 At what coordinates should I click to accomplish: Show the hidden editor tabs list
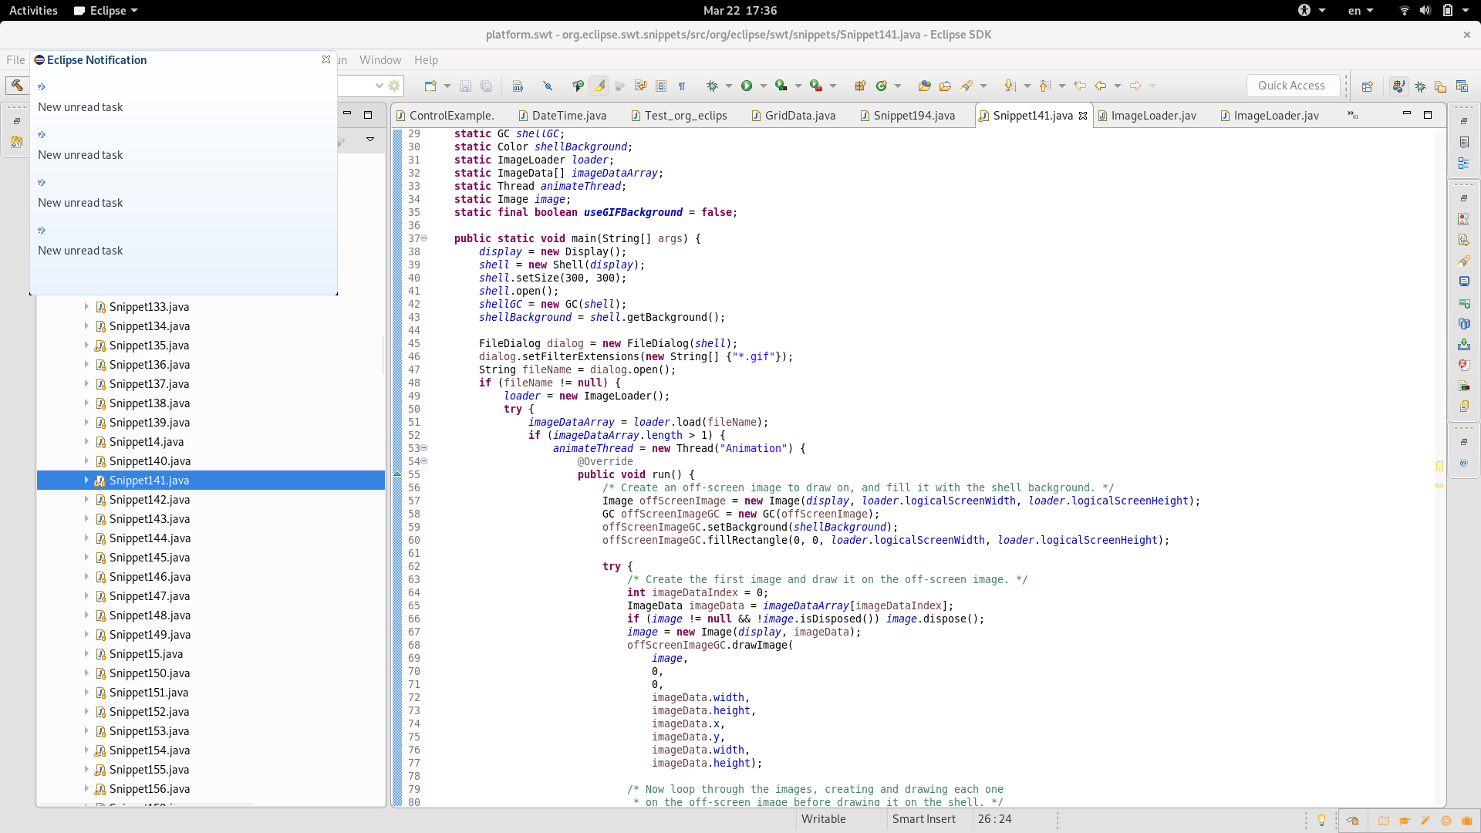pos(1353,115)
